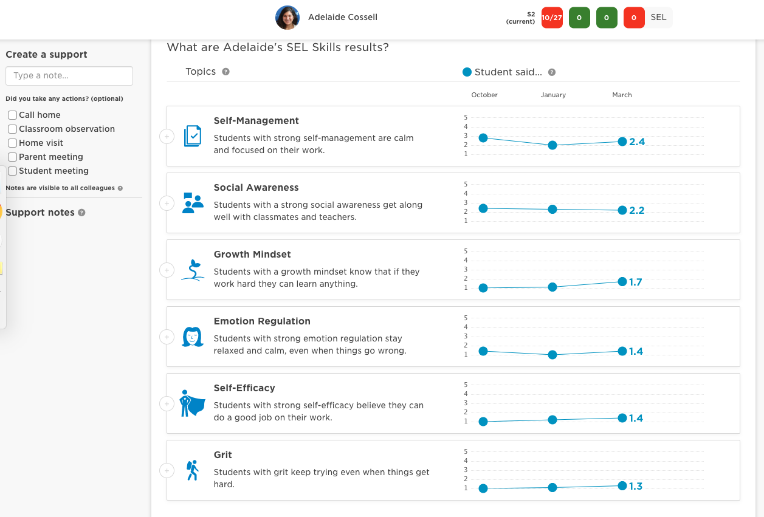The image size is (764, 517).
Task: Click the Social Awareness score 2.2
Action: (637, 211)
